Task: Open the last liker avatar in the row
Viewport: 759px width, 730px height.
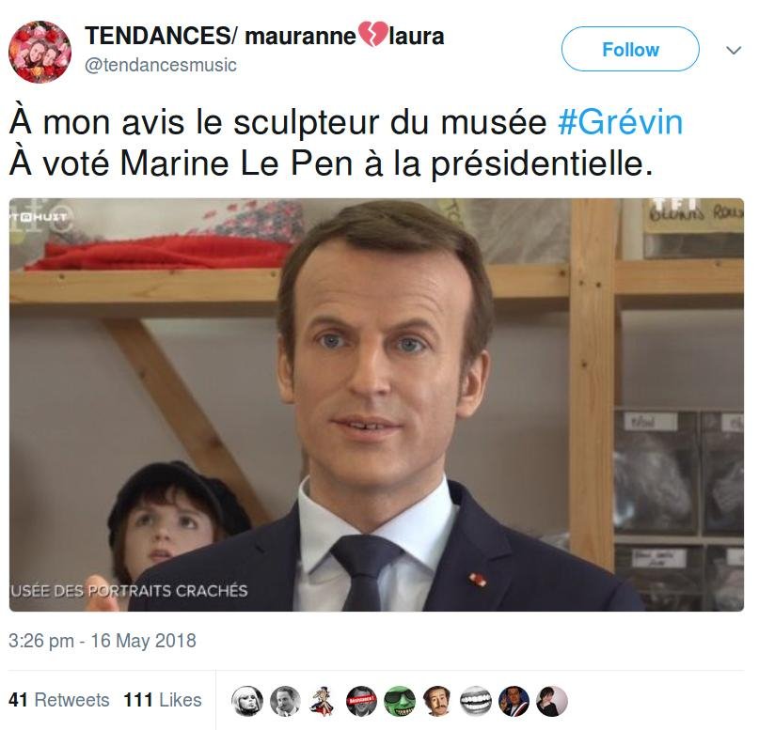Action: tap(552, 701)
